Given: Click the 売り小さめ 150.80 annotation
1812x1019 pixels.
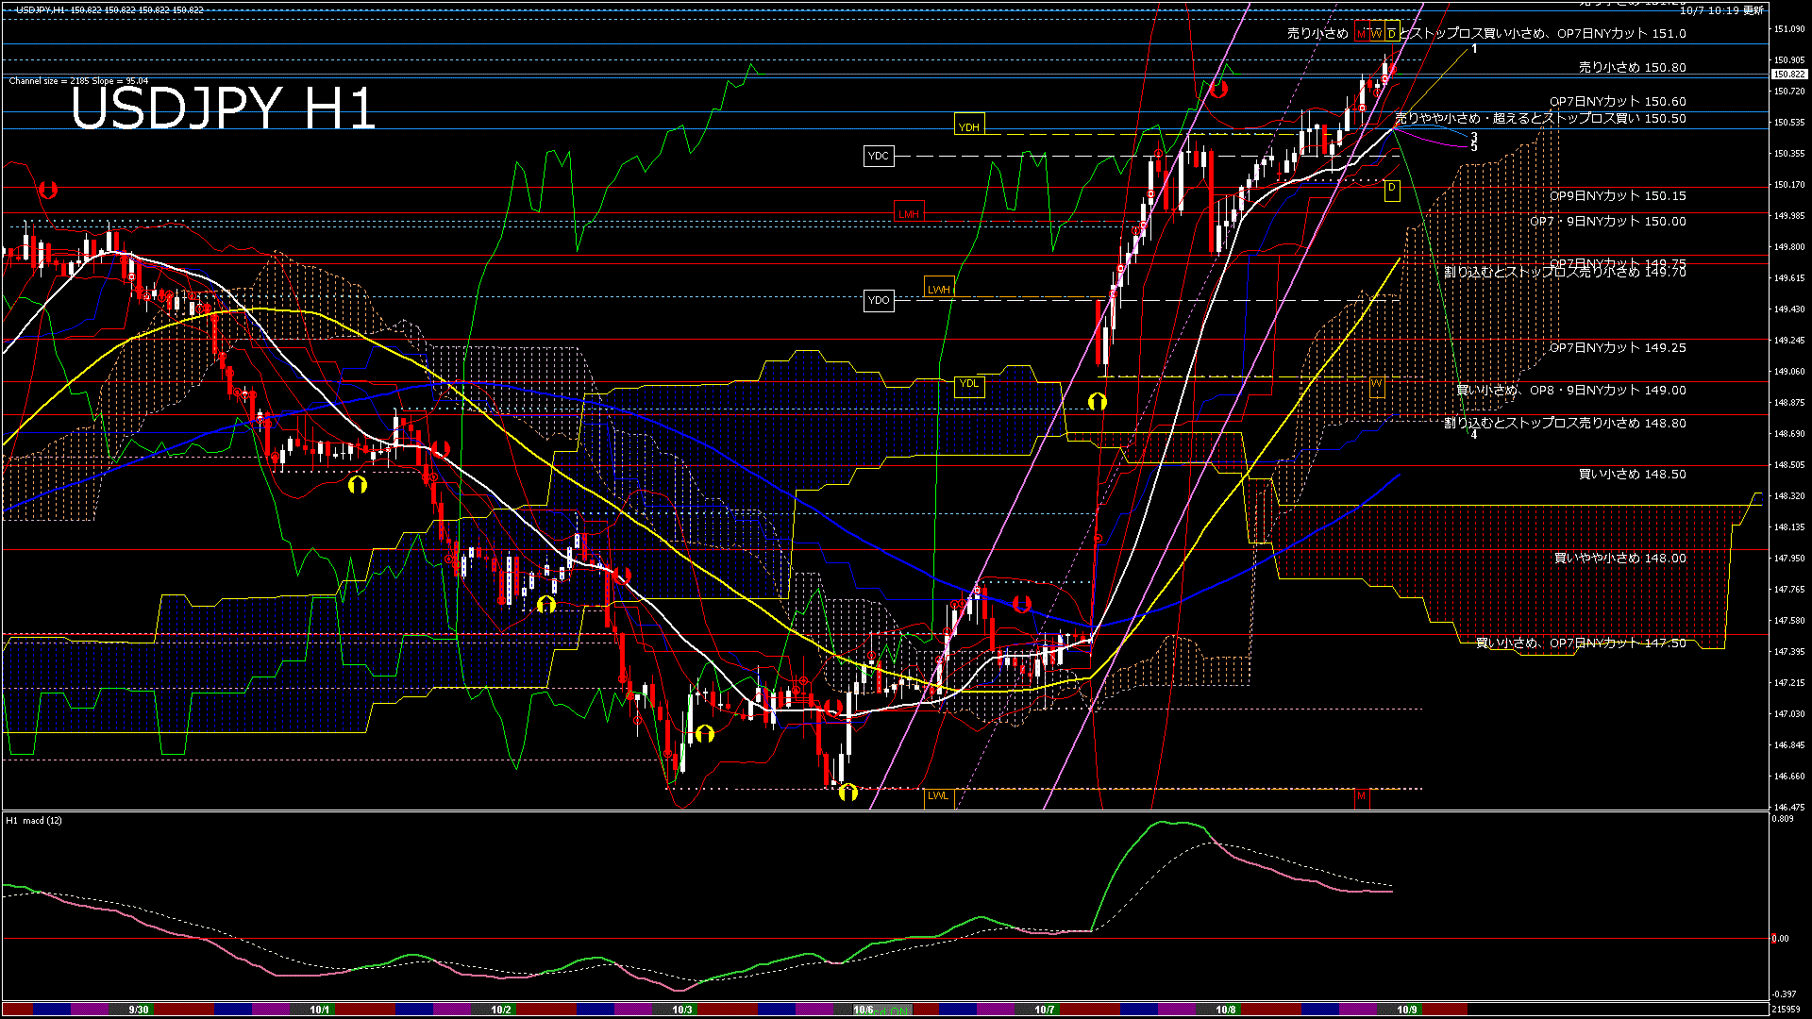Looking at the screenshot, I should coord(1632,68).
